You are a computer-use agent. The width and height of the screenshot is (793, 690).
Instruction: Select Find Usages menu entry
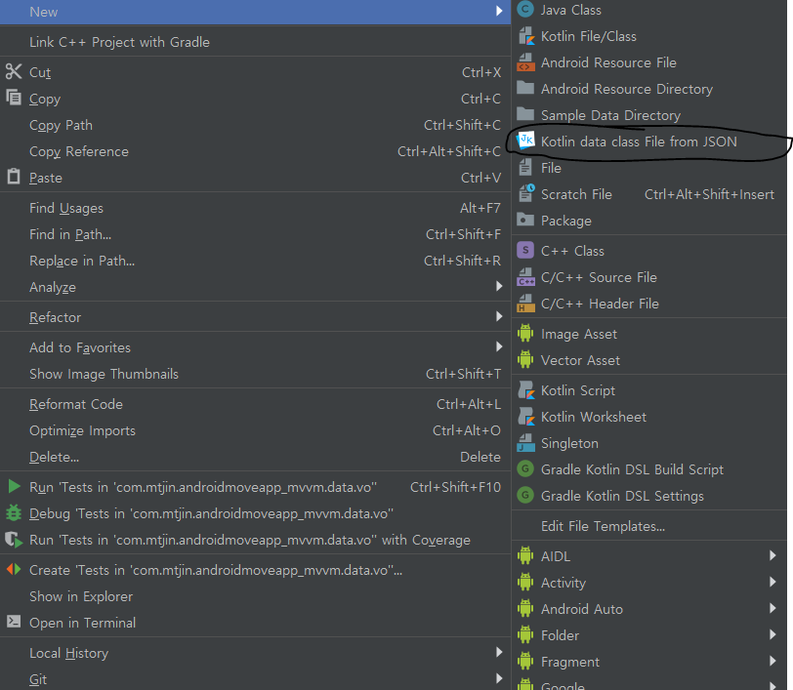coord(255,208)
